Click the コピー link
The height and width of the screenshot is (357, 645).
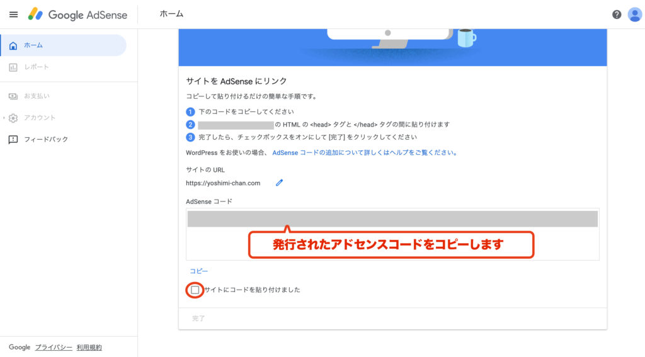[198, 271]
